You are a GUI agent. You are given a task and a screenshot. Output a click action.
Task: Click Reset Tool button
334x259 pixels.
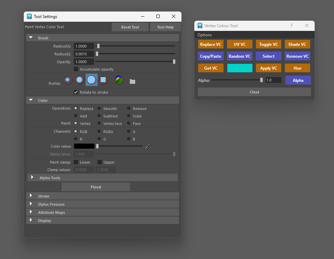[x=130, y=27]
